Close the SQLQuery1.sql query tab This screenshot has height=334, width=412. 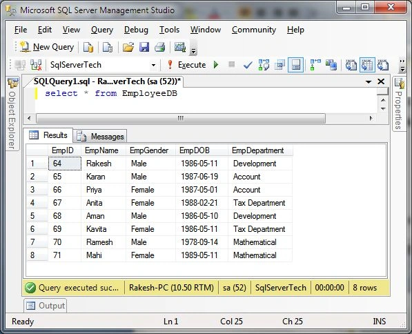[x=381, y=81]
